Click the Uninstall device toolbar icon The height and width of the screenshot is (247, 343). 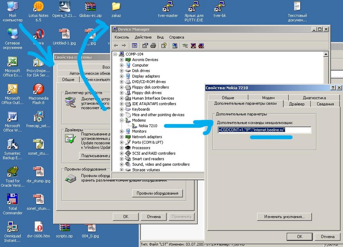[x=193, y=45]
